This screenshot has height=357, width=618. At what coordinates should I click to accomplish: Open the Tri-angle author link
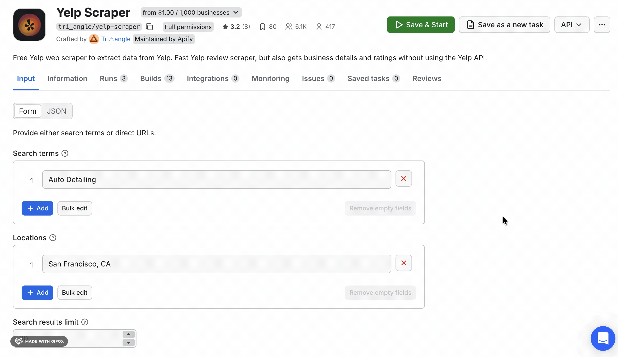point(116,39)
